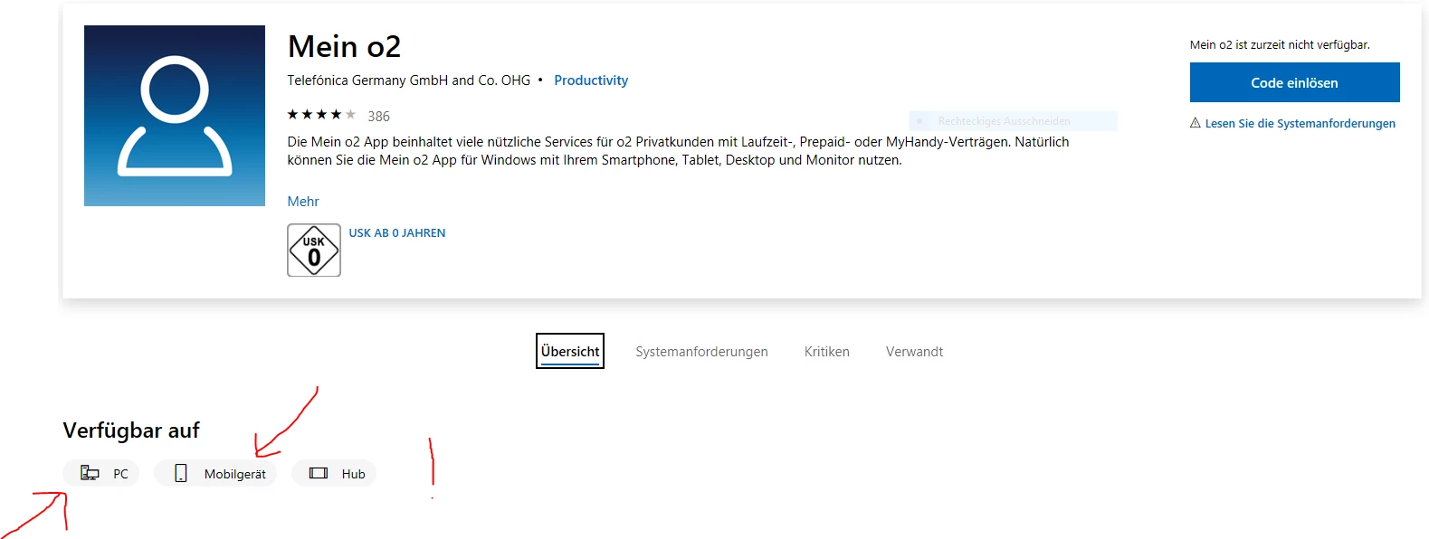Click the Hub device icon
Viewport: 1429px width, 539px height.
319,473
